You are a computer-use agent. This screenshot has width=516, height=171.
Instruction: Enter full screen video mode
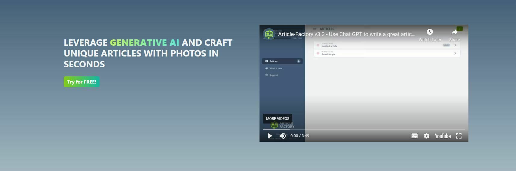point(459,136)
